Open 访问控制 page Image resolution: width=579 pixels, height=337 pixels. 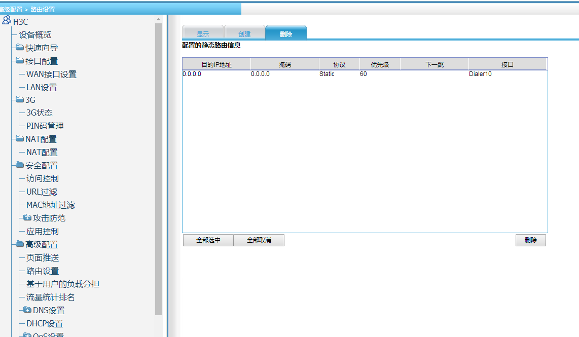43,179
